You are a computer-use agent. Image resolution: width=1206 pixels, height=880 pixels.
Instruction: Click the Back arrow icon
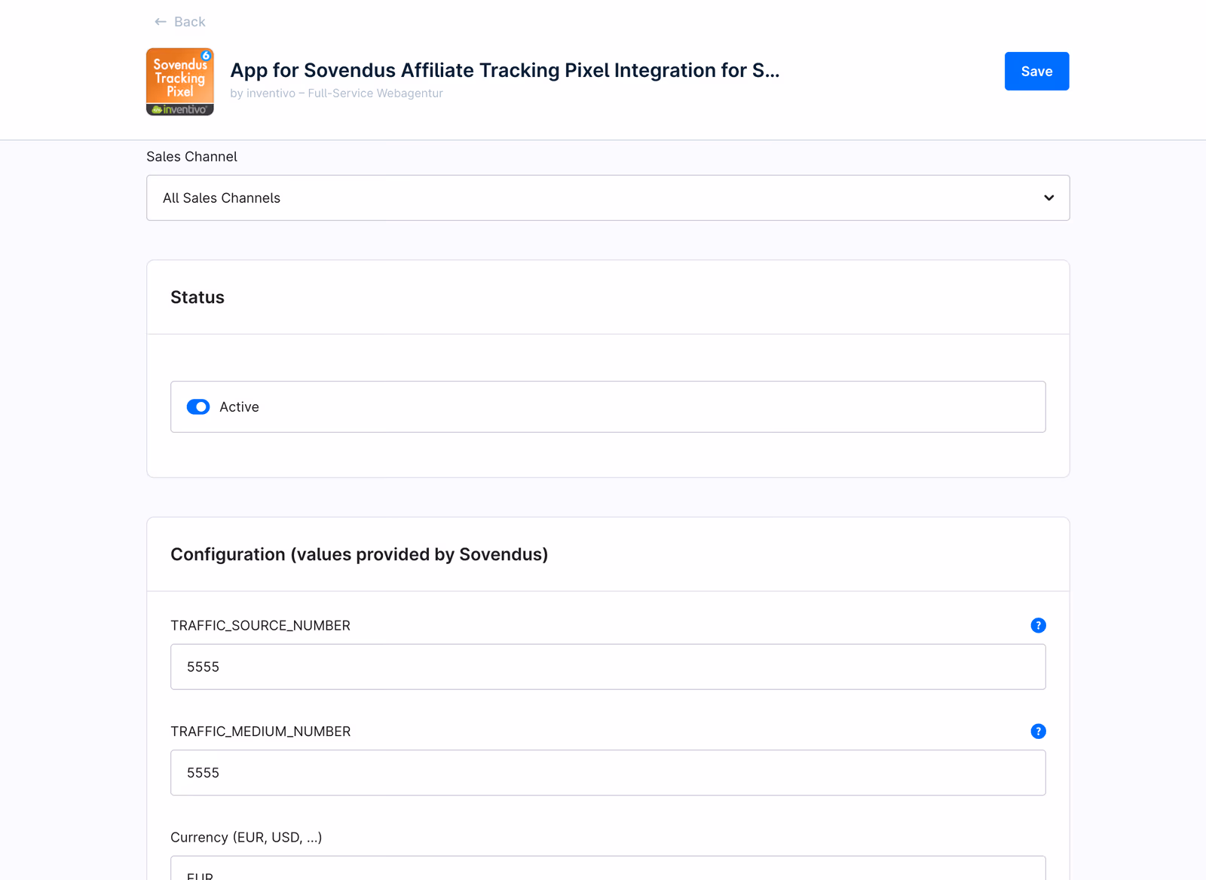tap(160, 22)
